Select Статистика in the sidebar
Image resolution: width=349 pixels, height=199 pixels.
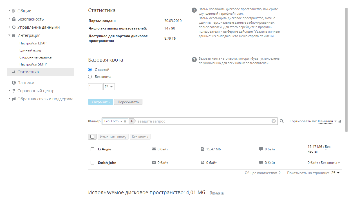pos(41,72)
